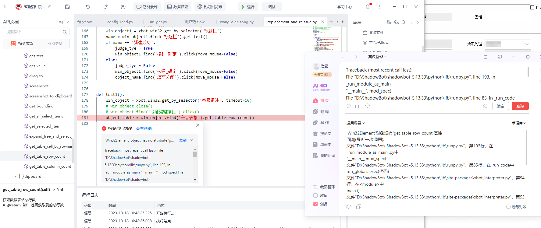Image resolution: width=541 pixels, height=228 pixels.
Task: Open the notification bell
Action: coord(368,7)
